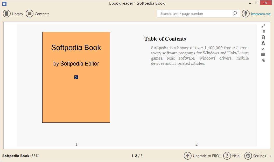Screen dimensions: 274x162
Task: Decrease font size with small A
Action: tap(263, 49)
